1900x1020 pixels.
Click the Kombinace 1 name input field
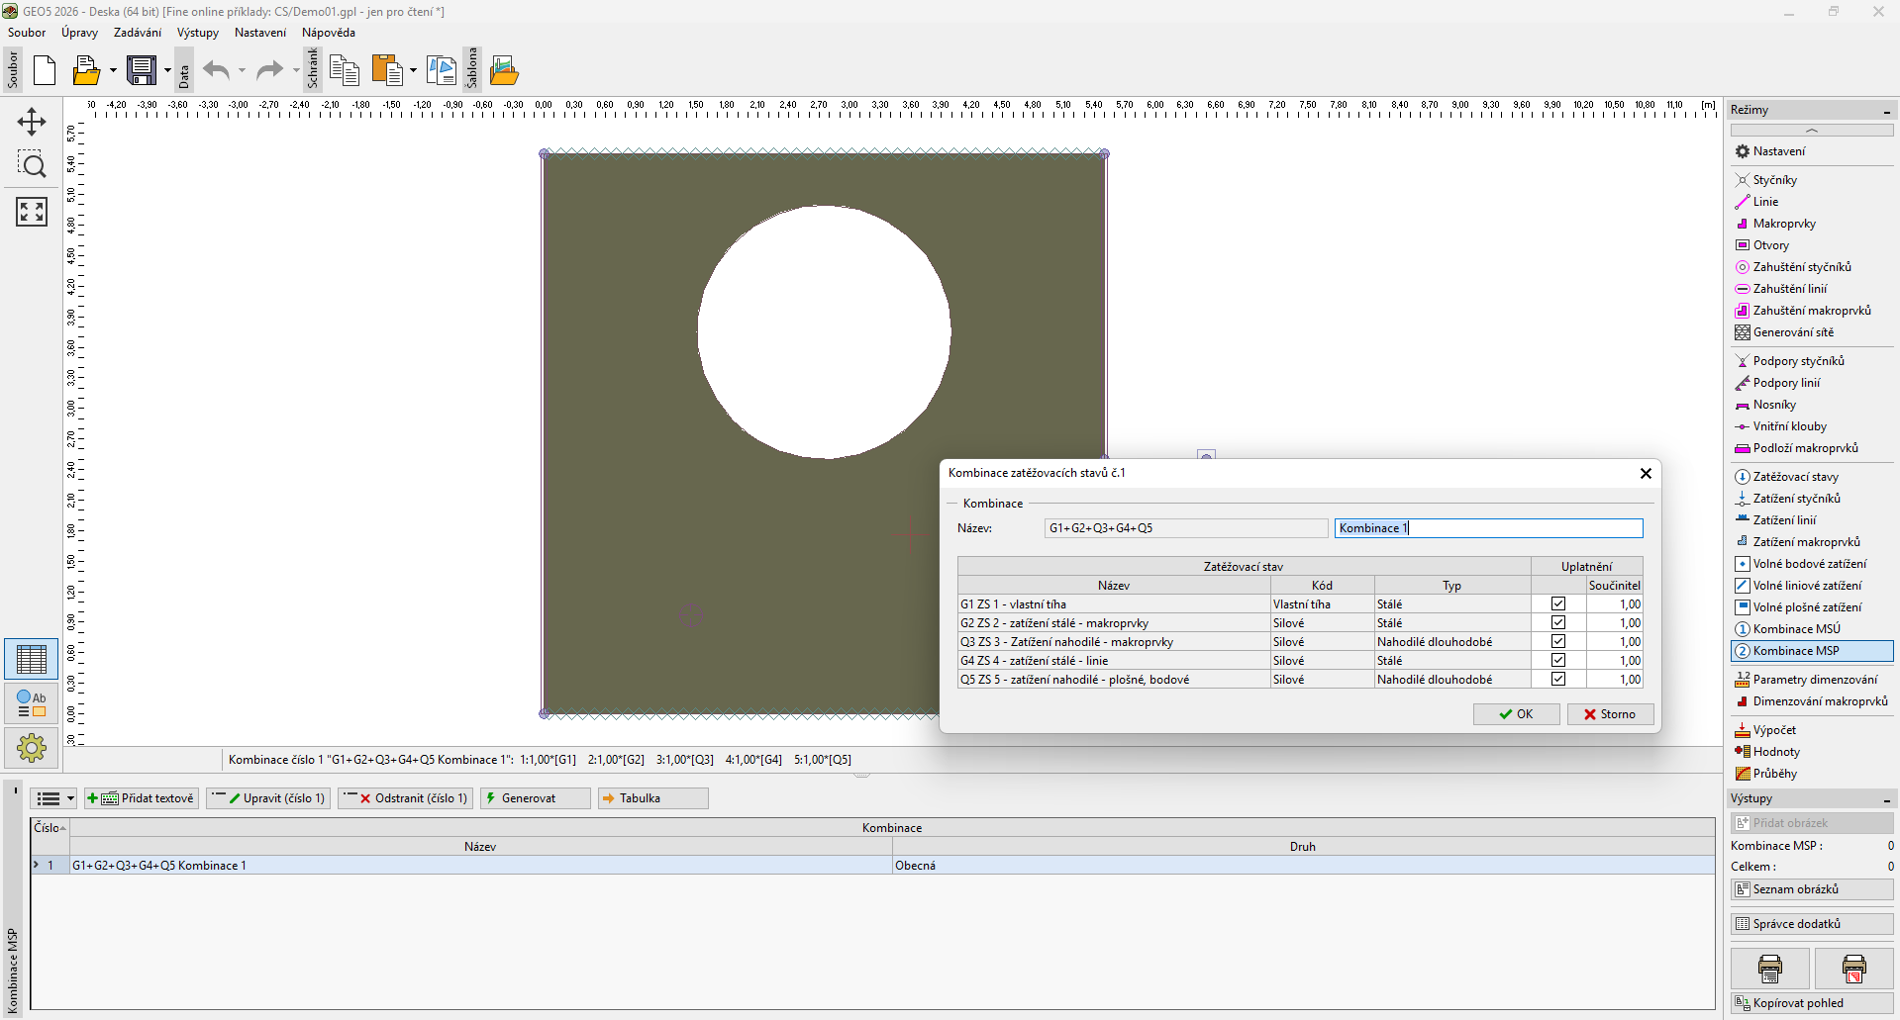[1487, 528]
